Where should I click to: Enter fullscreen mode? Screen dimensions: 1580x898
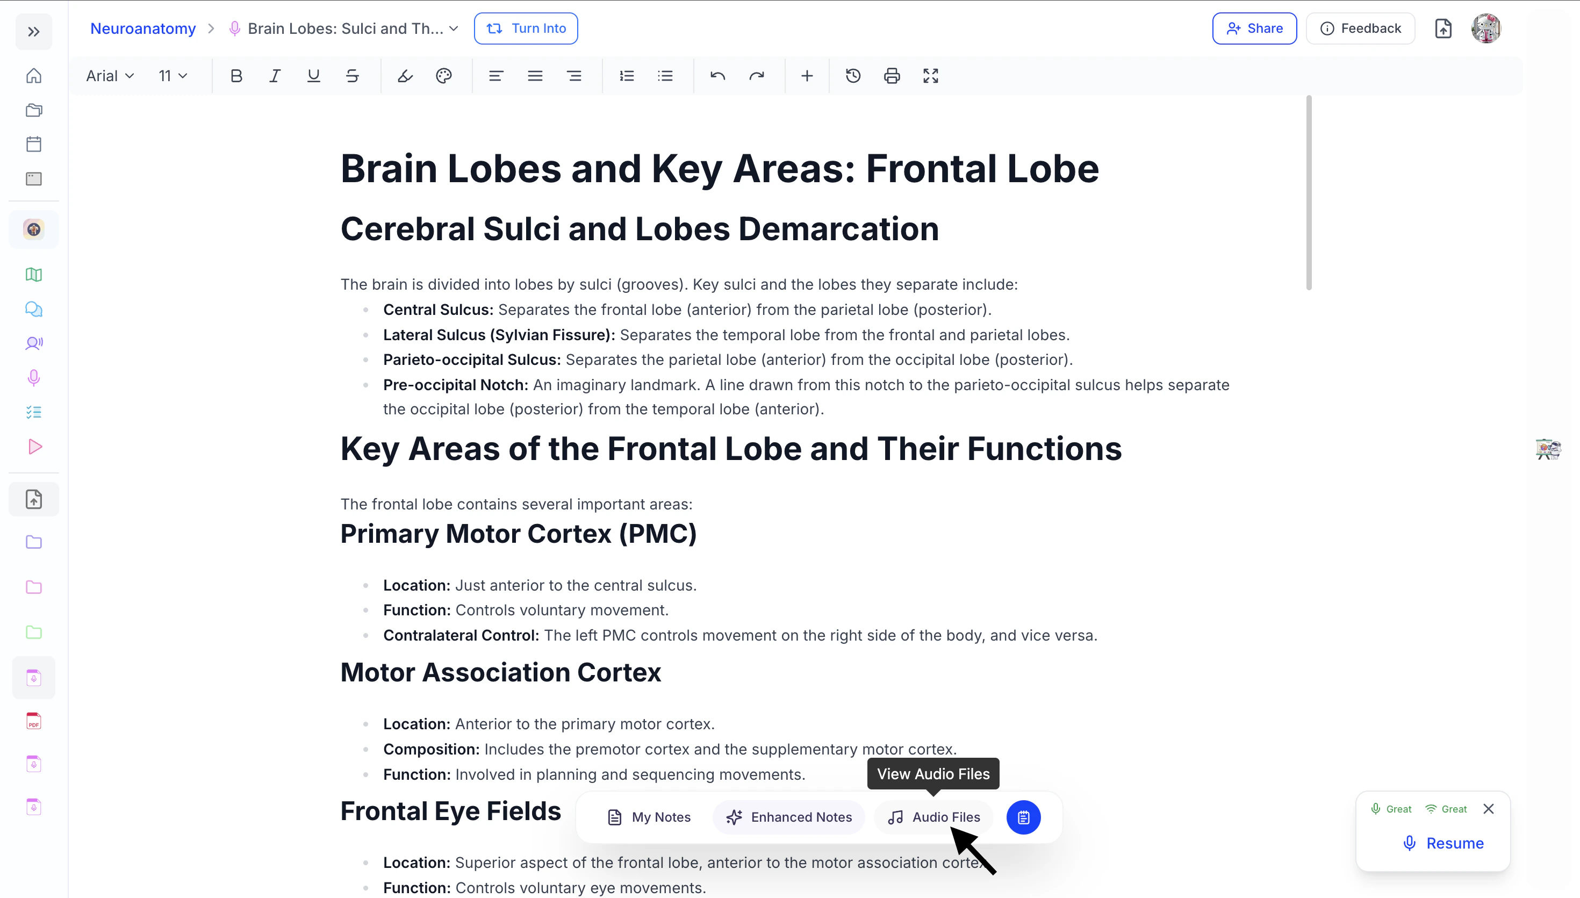[930, 76]
